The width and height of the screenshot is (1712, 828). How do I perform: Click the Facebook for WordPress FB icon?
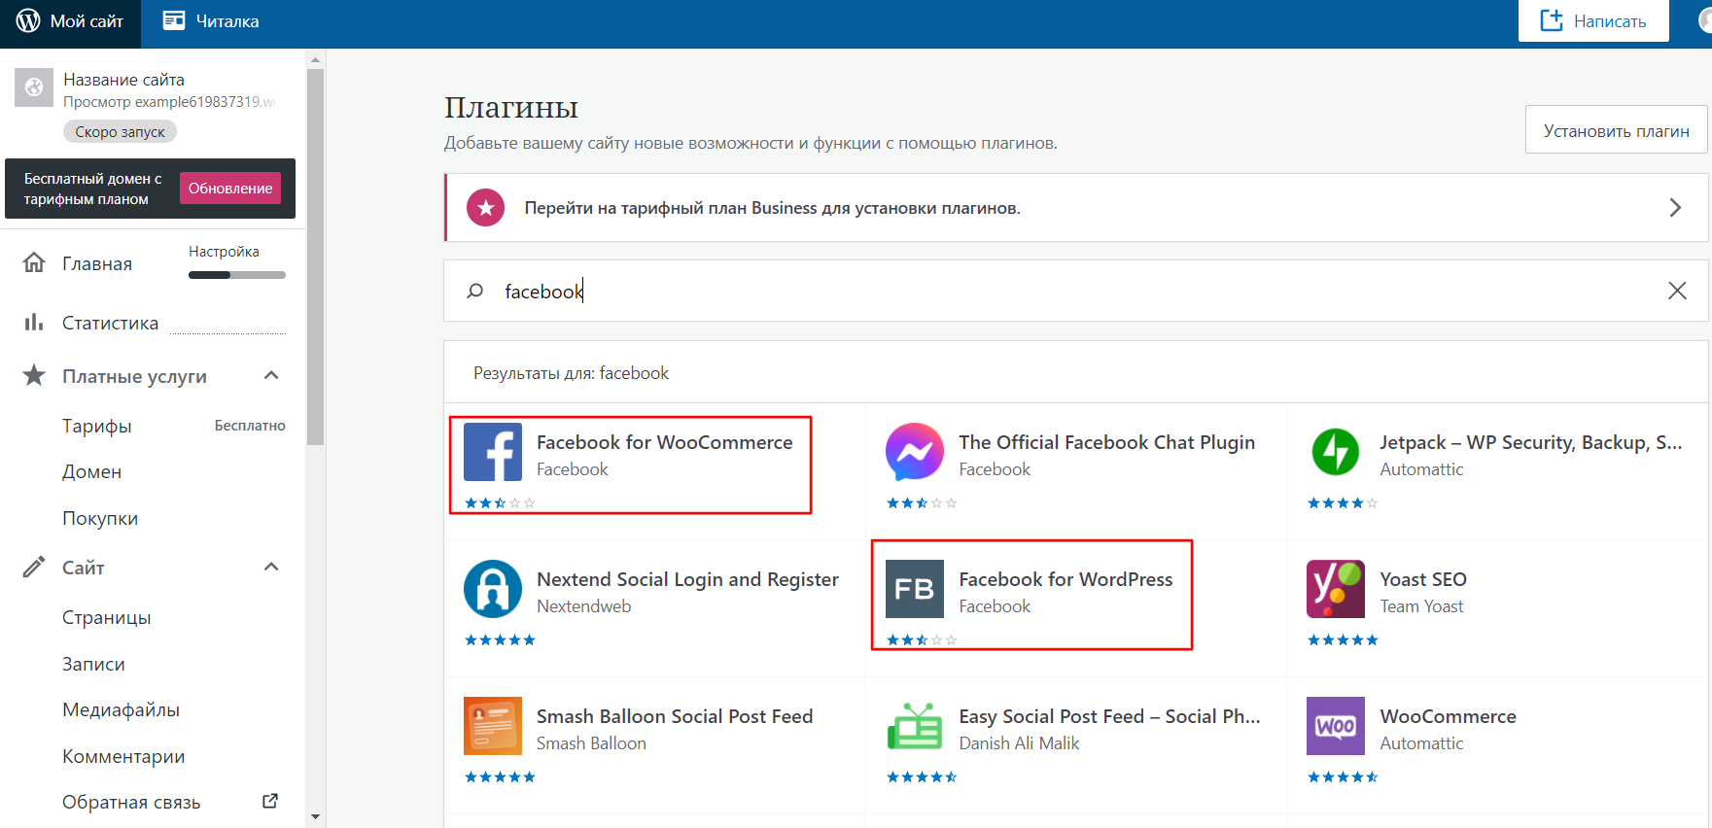(914, 589)
